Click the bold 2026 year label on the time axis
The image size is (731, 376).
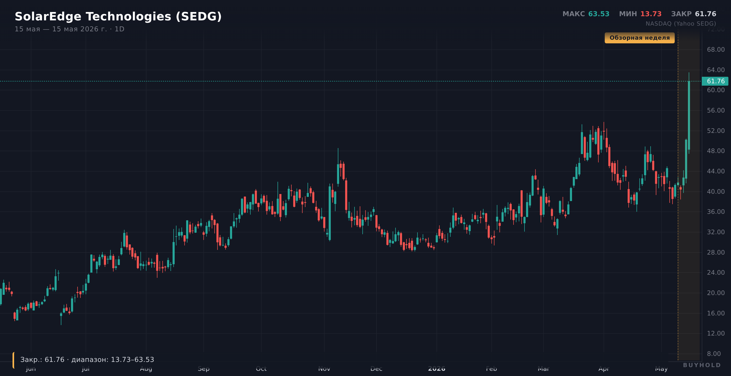point(437,369)
